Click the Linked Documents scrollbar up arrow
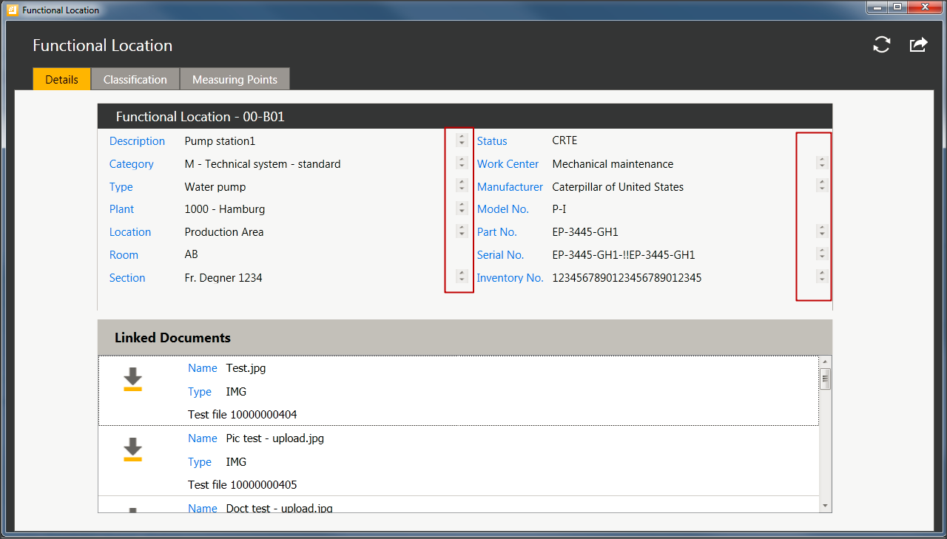Image resolution: width=947 pixels, height=539 pixels. pyautogui.click(x=826, y=362)
